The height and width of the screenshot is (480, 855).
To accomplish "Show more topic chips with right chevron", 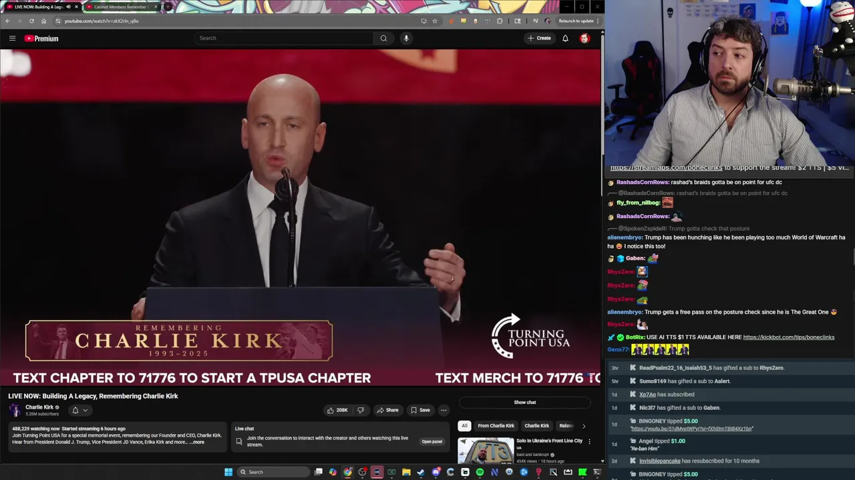I will click(584, 426).
